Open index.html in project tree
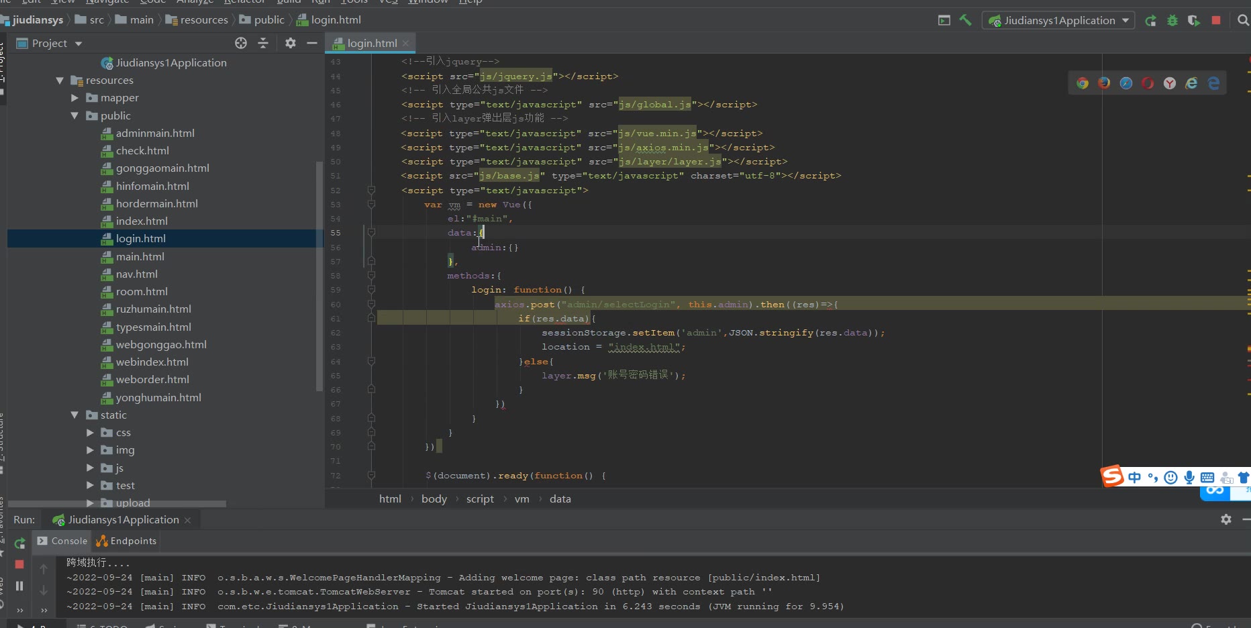This screenshot has height=628, width=1251. point(142,221)
